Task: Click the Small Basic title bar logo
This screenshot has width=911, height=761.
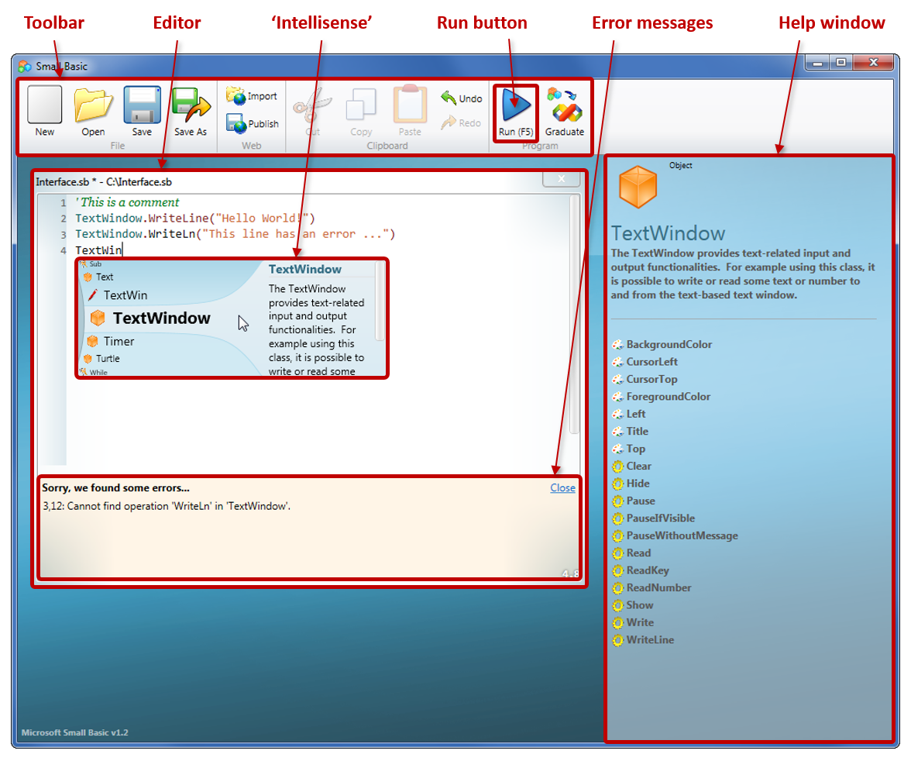Action: click(25, 66)
